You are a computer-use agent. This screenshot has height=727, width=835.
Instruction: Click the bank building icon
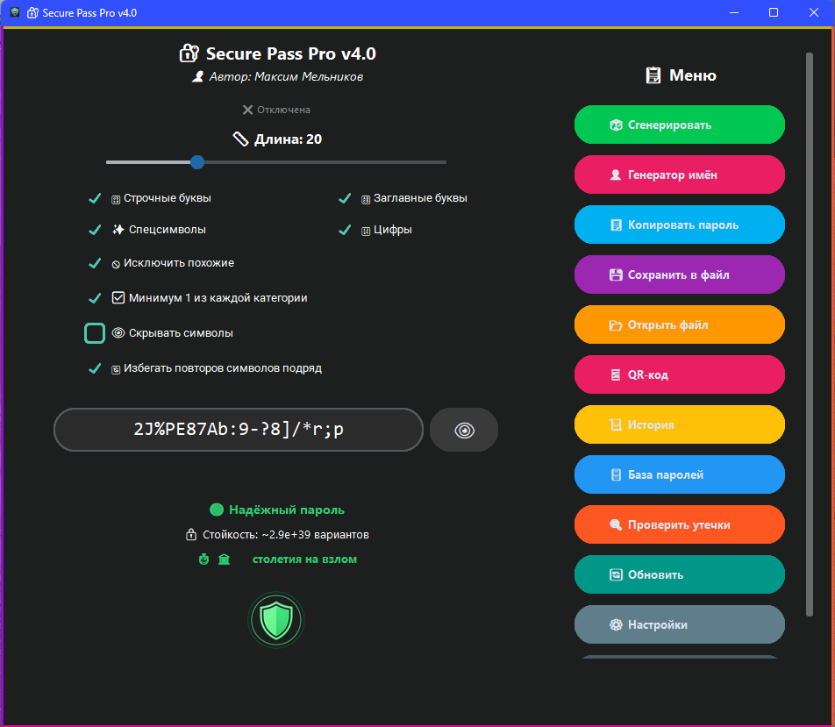point(225,560)
